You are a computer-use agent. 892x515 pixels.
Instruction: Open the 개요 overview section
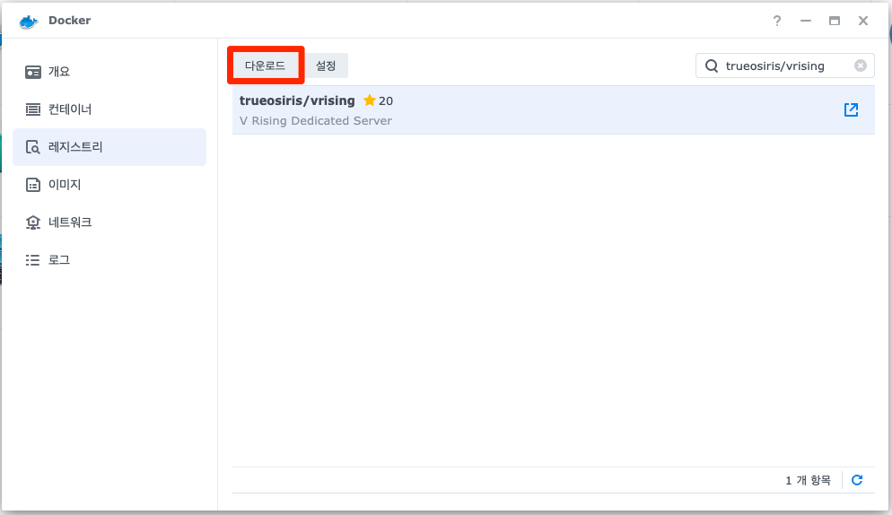[109, 72]
